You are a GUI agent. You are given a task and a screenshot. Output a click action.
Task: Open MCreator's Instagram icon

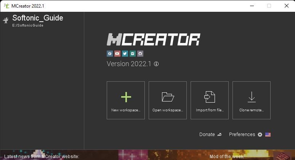pyautogui.click(x=133, y=54)
